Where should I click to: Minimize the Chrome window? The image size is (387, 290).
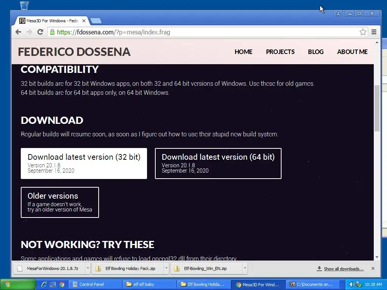350,13
